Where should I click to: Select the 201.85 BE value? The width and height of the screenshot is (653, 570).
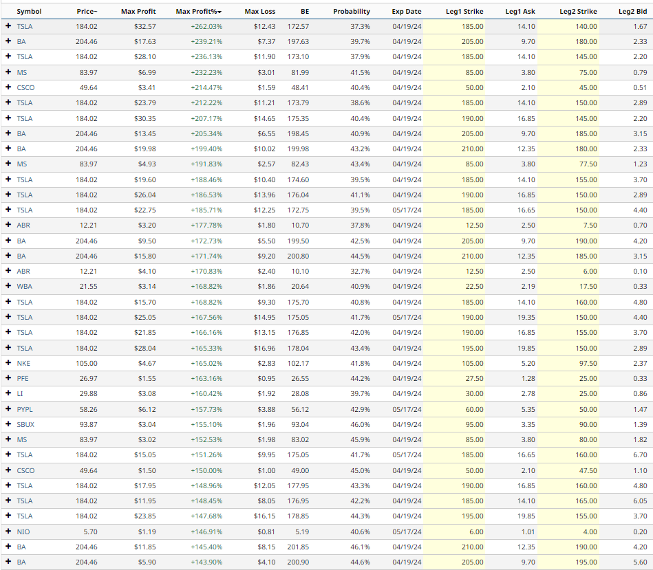(x=298, y=547)
